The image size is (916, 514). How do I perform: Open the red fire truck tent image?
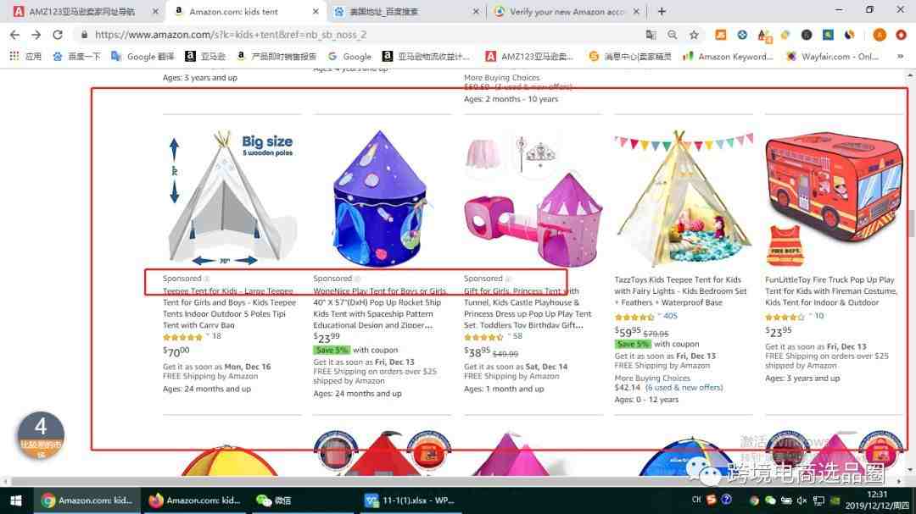tap(833, 196)
